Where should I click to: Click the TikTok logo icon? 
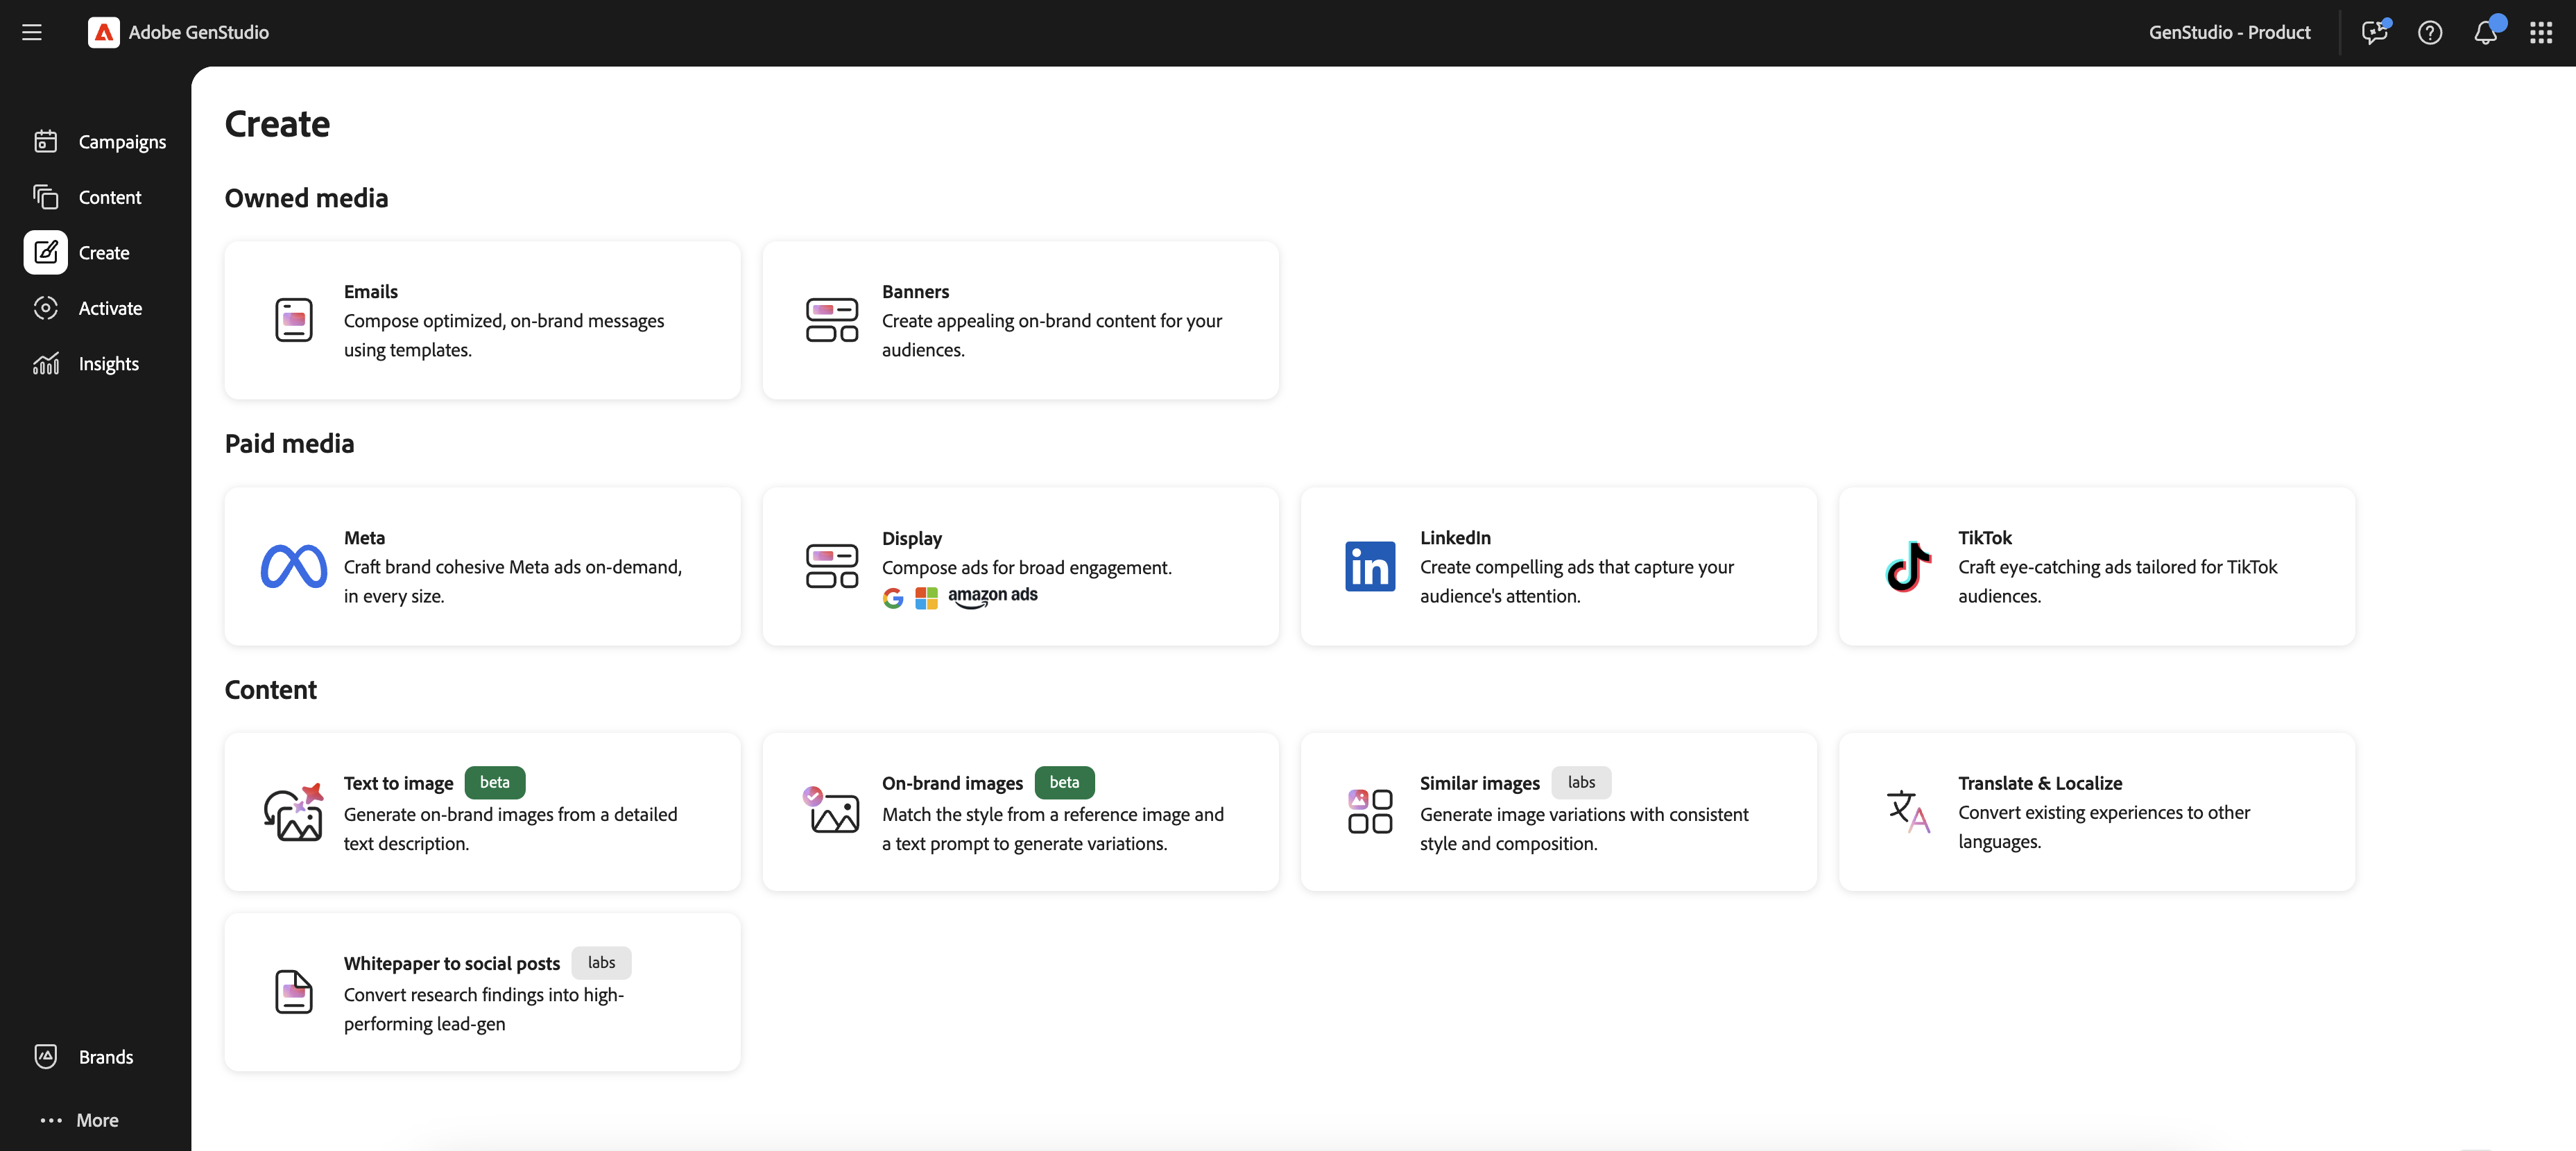pyautogui.click(x=1908, y=566)
